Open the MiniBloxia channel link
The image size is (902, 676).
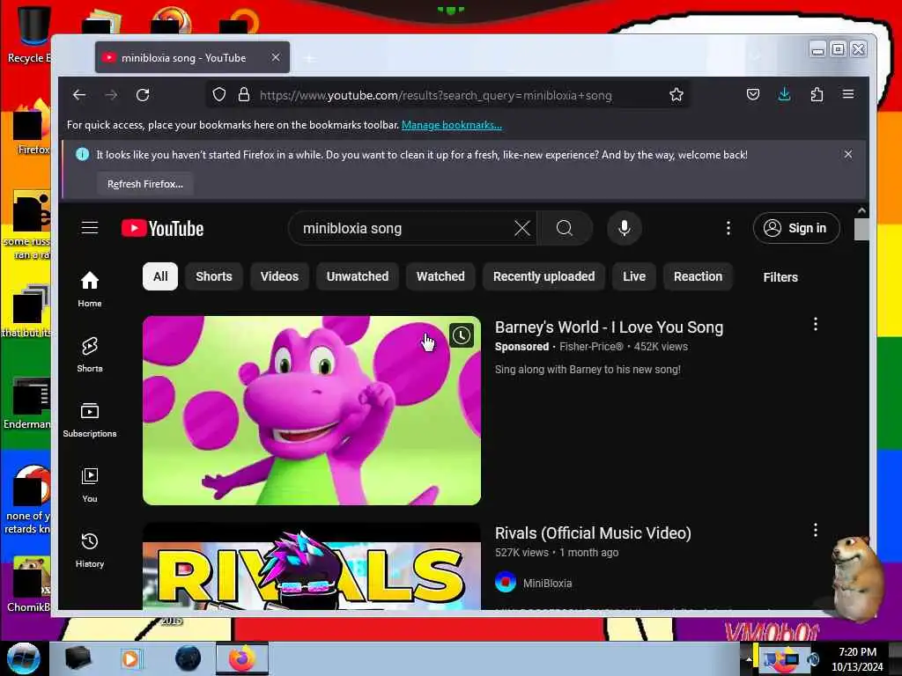547,583
